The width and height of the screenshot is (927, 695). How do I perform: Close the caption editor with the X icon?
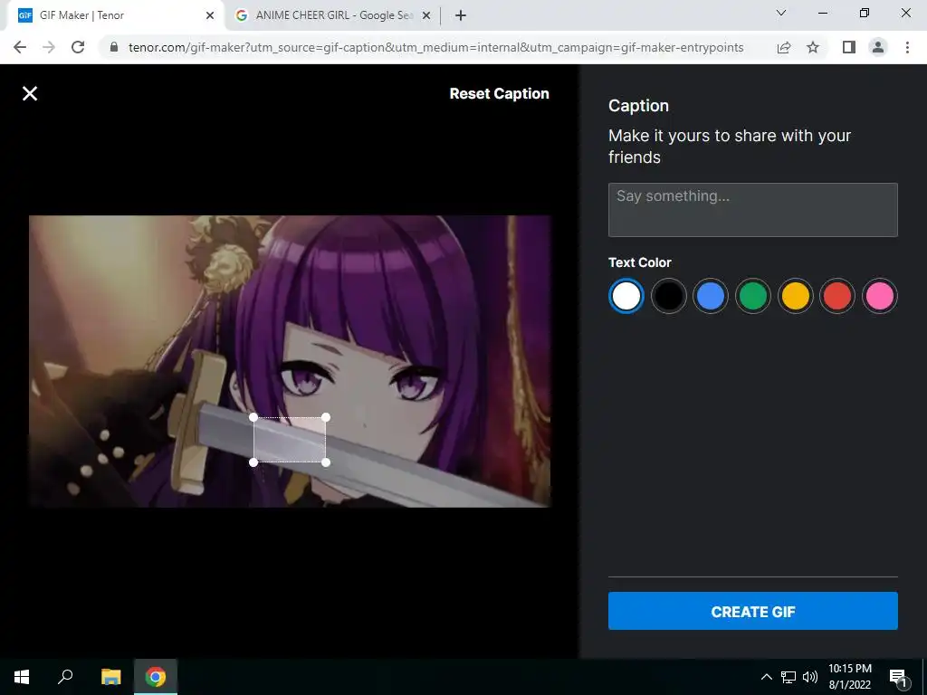[x=30, y=93]
